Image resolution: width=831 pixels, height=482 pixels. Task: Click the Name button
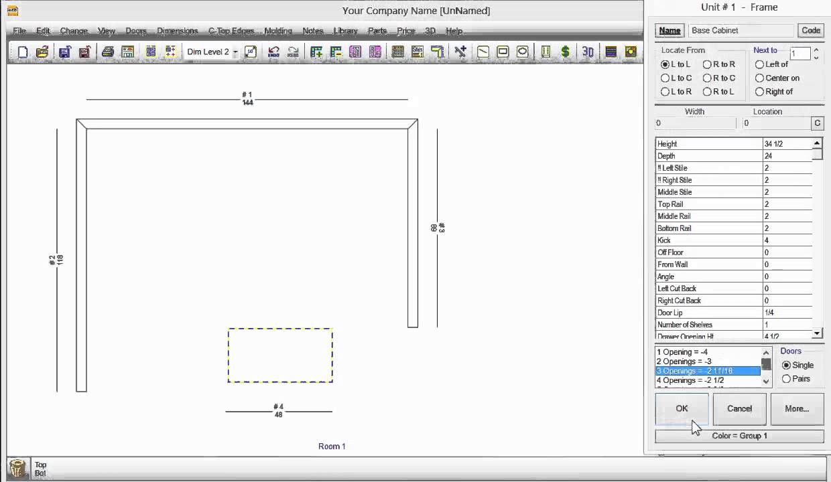pos(669,30)
